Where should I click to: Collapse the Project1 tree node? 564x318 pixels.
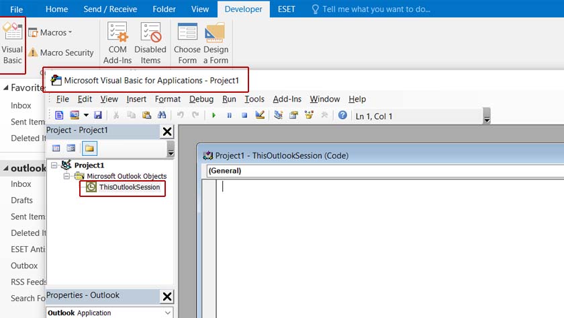54,165
